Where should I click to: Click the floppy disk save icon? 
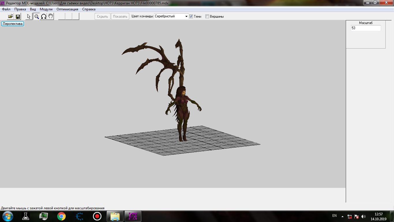[18, 16]
